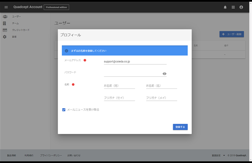The image size is (252, 163).
Task: Click the まずはお名前を登録してください banner text
Action: point(89,51)
